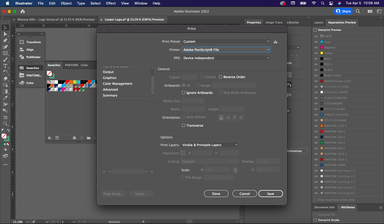
Task: Select Summary in print options list
Action: [x=110, y=95]
